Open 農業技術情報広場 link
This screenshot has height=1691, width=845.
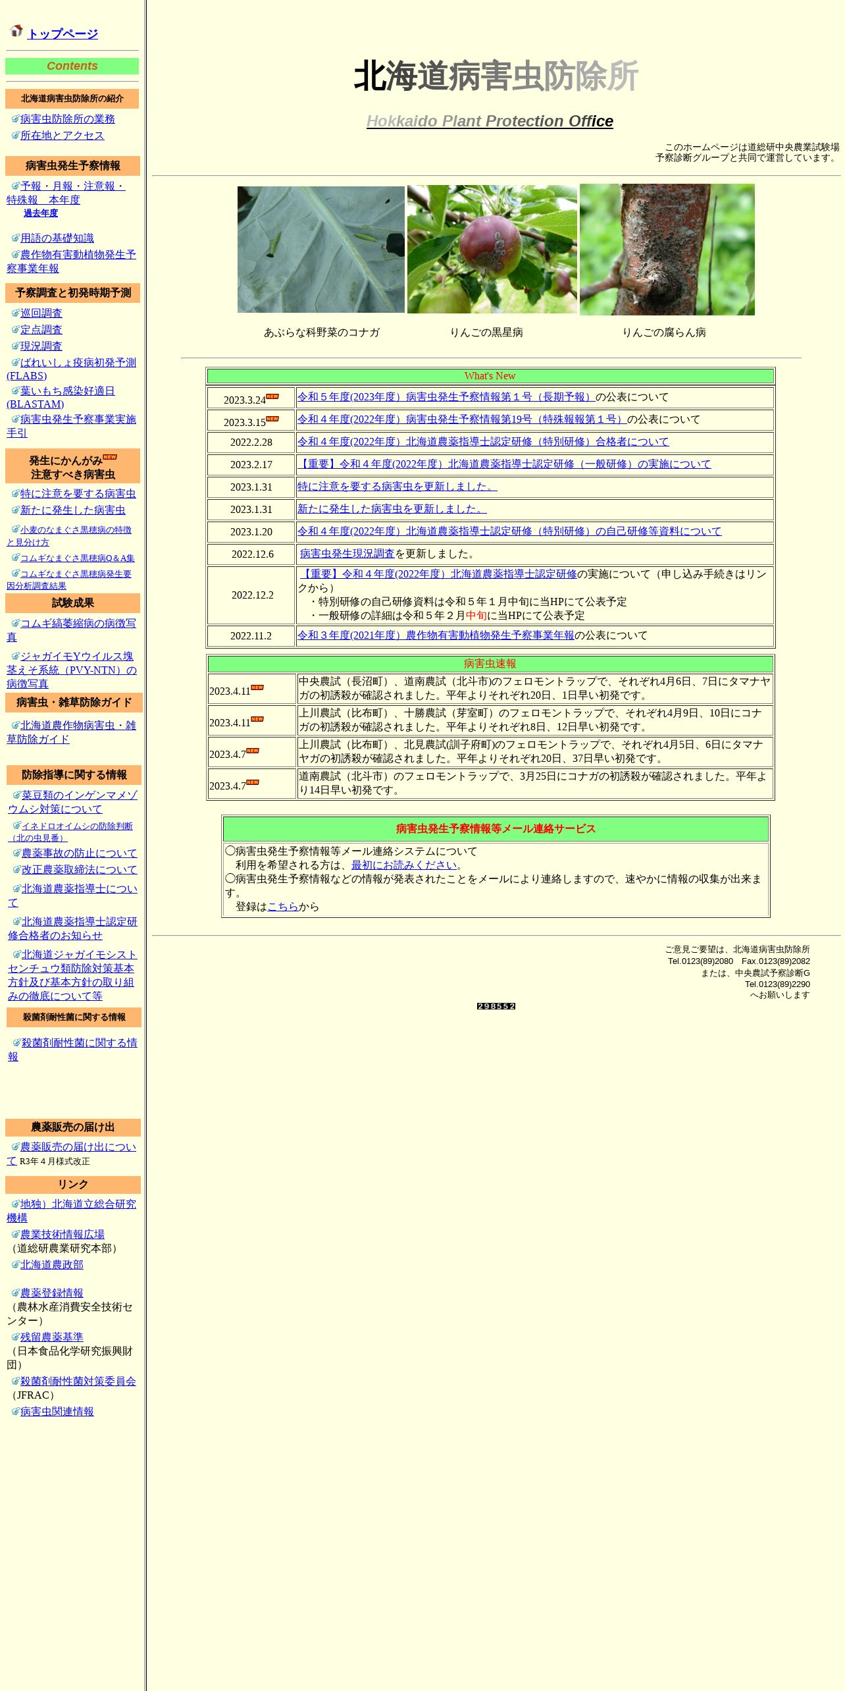(62, 1235)
